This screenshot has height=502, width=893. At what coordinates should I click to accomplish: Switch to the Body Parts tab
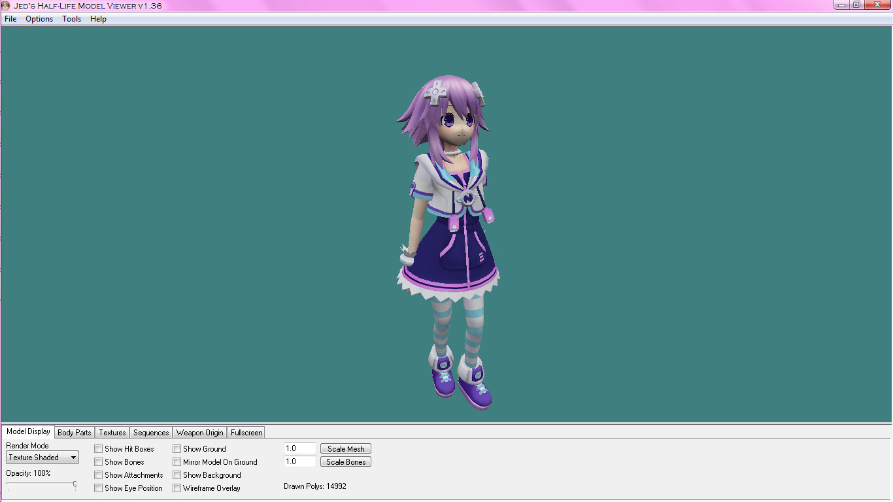74,432
